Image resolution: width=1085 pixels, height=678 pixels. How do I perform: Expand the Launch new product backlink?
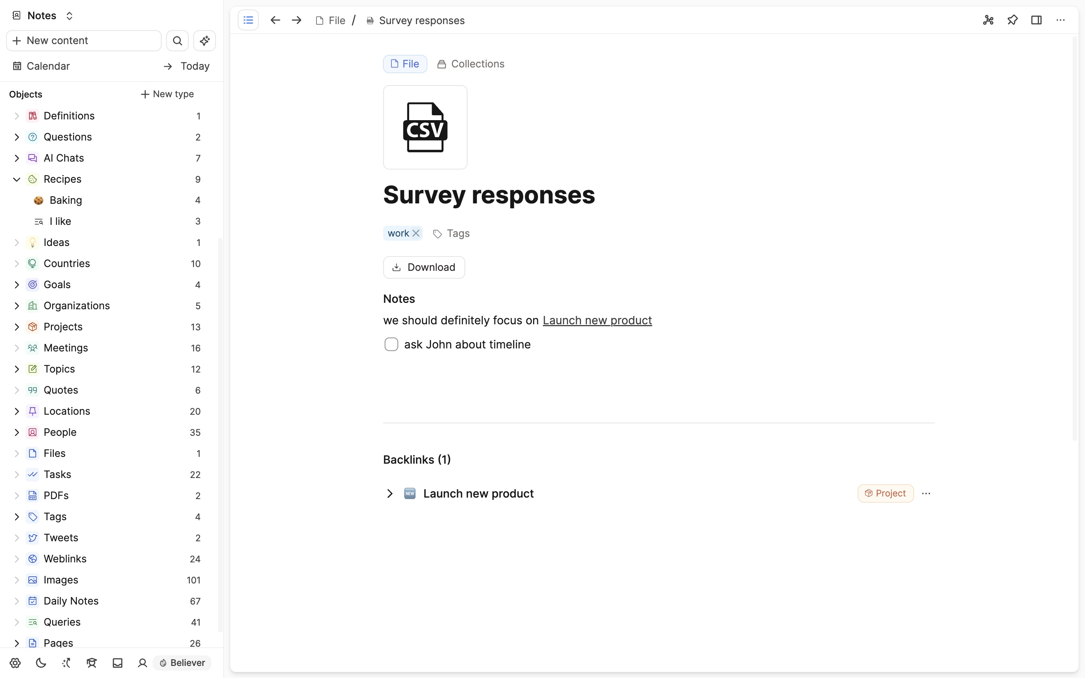pyautogui.click(x=390, y=493)
